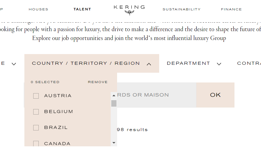
Task: Open the Talent menu
Action: [82, 9]
